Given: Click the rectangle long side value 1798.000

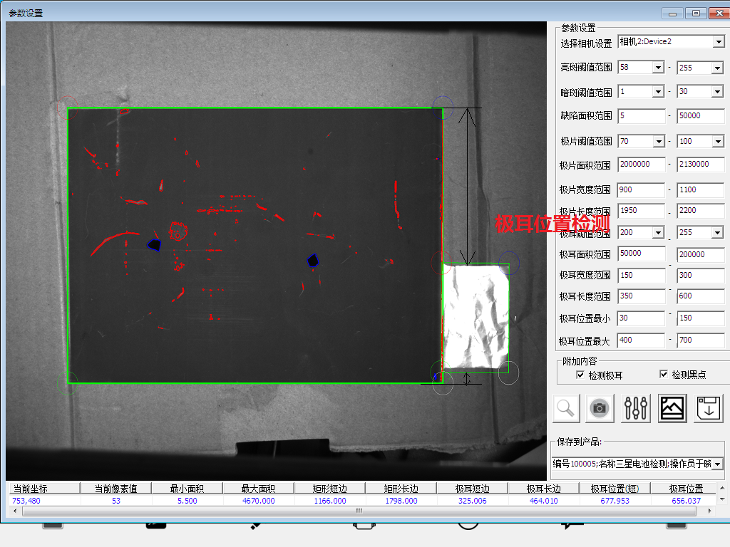Looking at the screenshot, I should (x=401, y=501).
